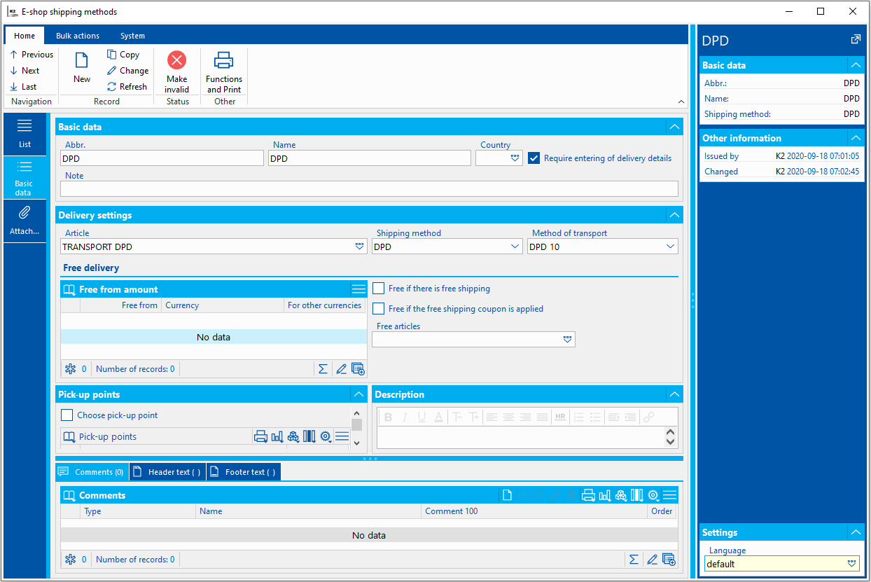The image size is (871, 582).
Task: Open settings gear in Pick-up points toolbar
Action: point(326,436)
